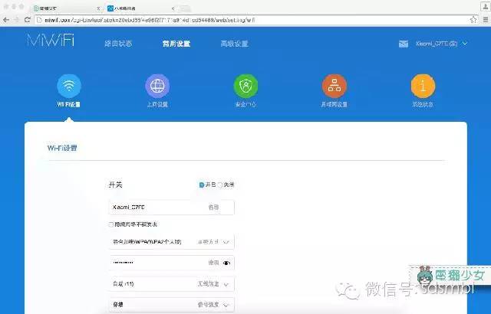Toggle the hide network checkbox
This screenshot has width=491, height=314.
[110, 224]
